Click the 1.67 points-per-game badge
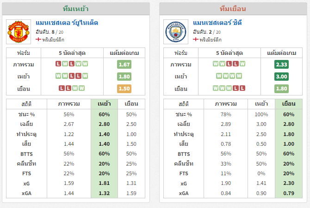The image size is (310, 208). click(124, 65)
